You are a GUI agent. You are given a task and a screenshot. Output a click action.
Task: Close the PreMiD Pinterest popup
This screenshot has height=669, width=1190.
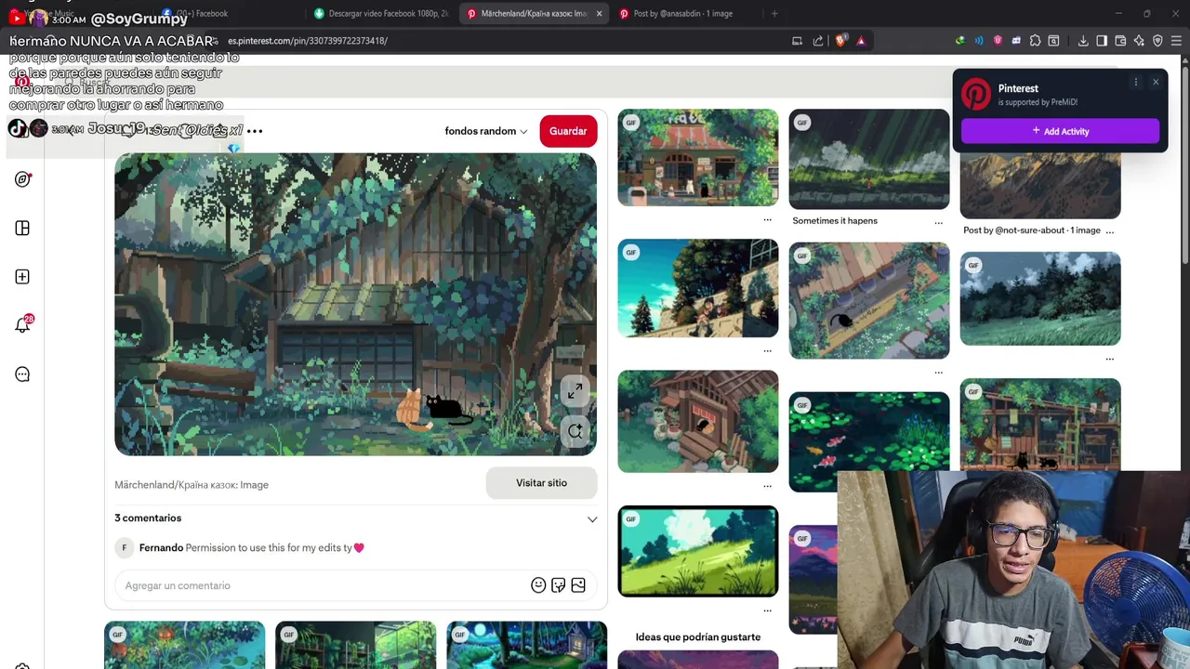click(1156, 83)
